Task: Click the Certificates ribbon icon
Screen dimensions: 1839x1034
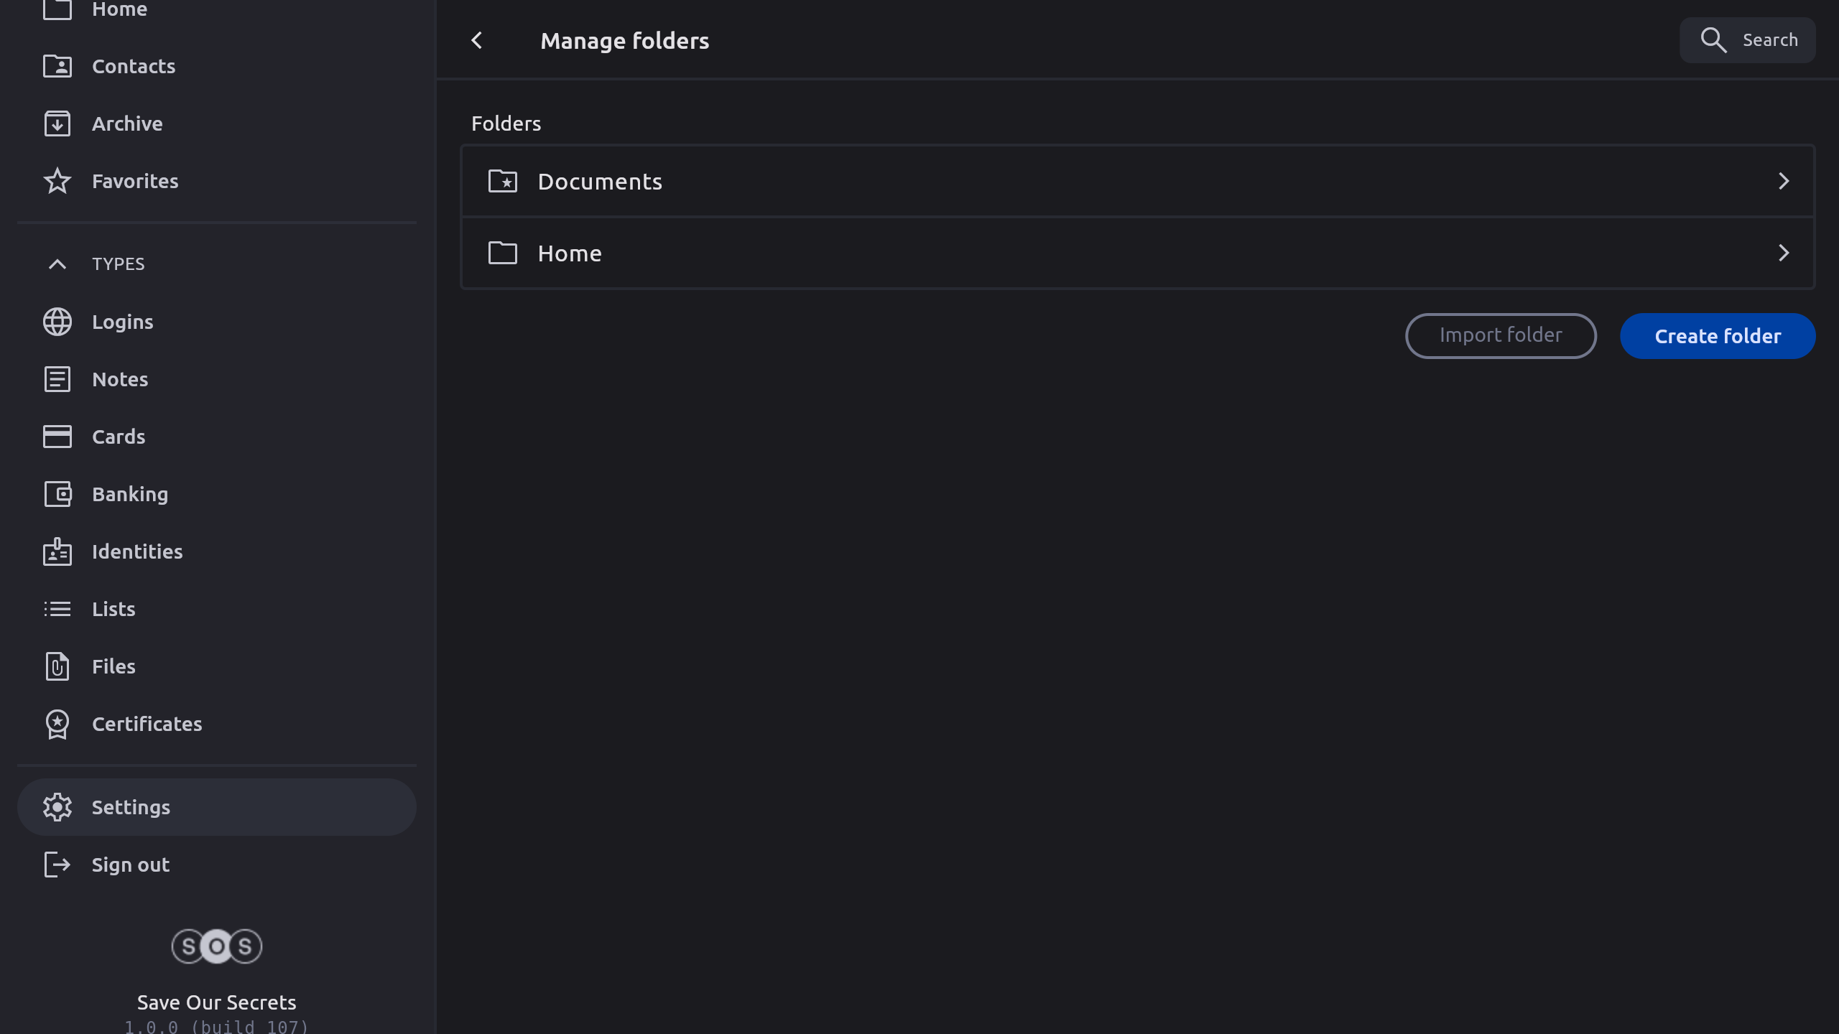Action: pos(57,724)
